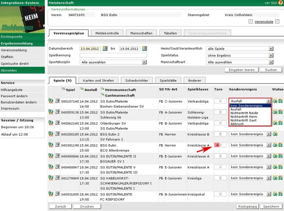Expand the Spielstatus 'ohne Ergebnis' dropdown

(271, 55)
